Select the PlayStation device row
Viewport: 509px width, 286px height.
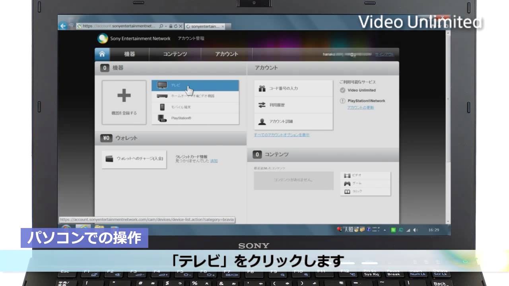coord(195,118)
